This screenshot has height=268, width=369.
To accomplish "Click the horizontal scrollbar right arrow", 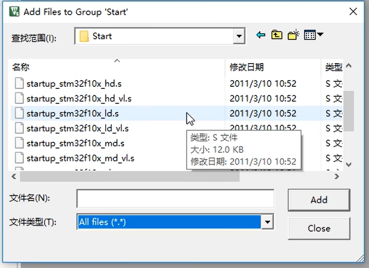I will (x=337, y=176).
